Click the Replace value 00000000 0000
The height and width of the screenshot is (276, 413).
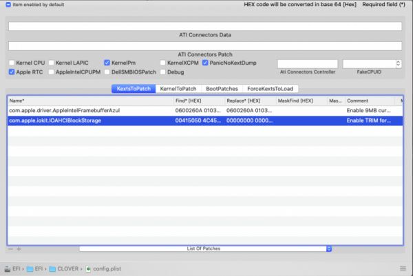249,120
